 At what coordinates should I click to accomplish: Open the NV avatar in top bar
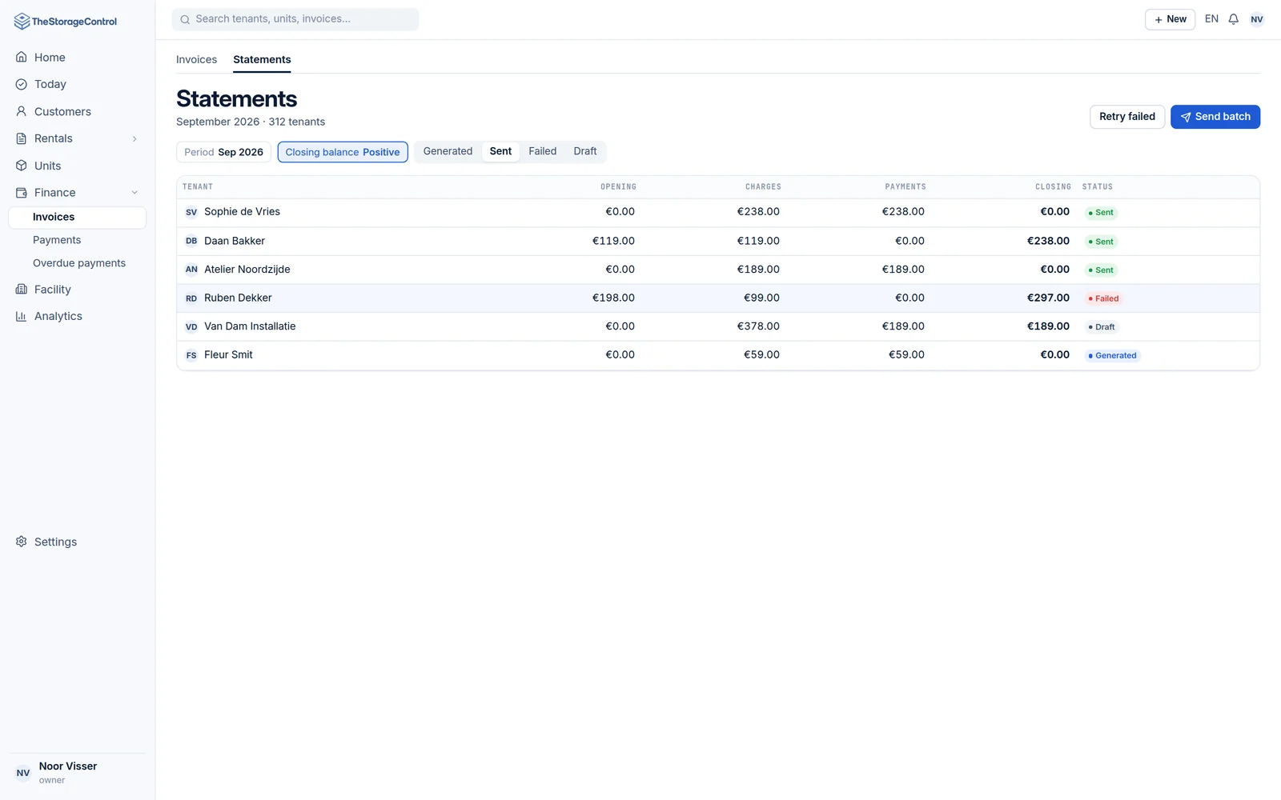[1257, 19]
